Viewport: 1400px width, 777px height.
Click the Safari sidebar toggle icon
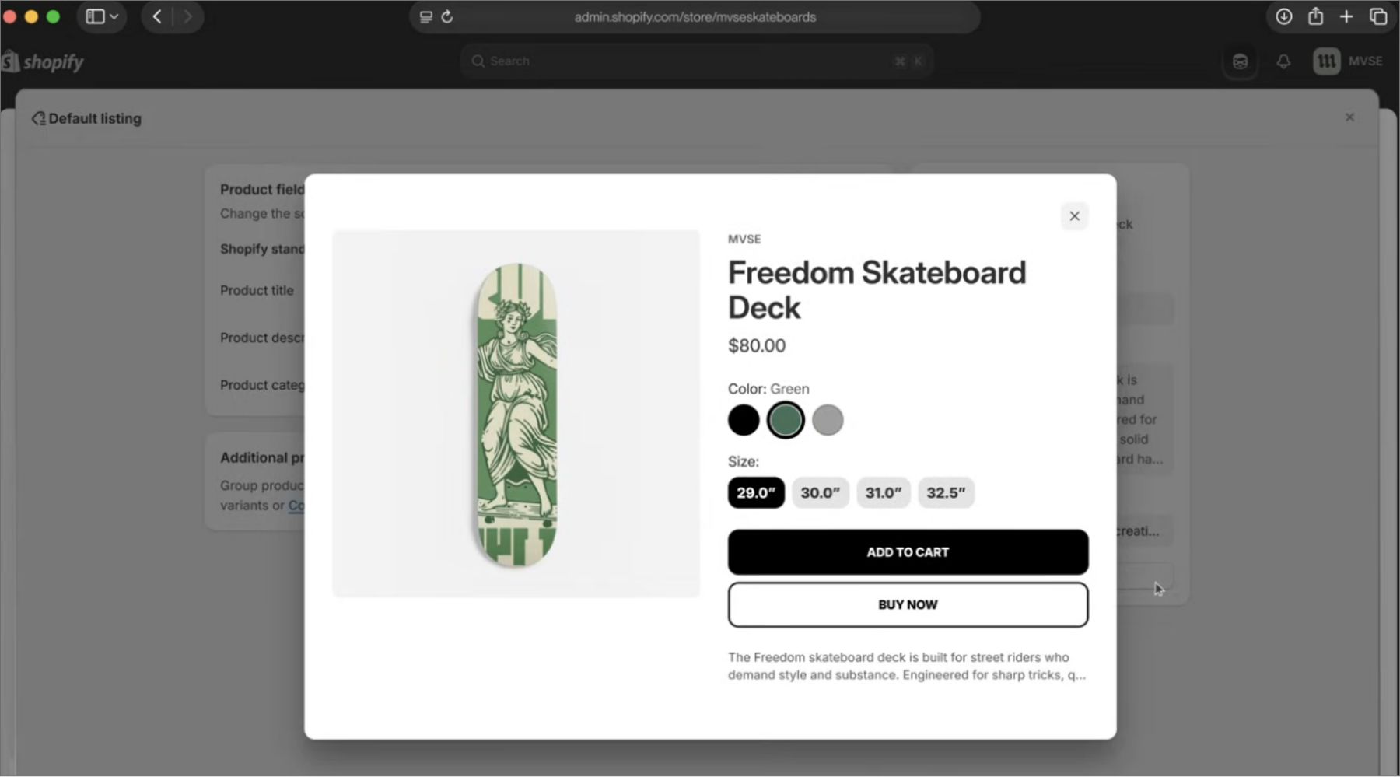tap(95, 17)
